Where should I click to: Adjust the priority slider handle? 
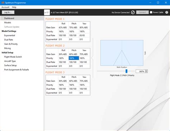tap(126, 71)
